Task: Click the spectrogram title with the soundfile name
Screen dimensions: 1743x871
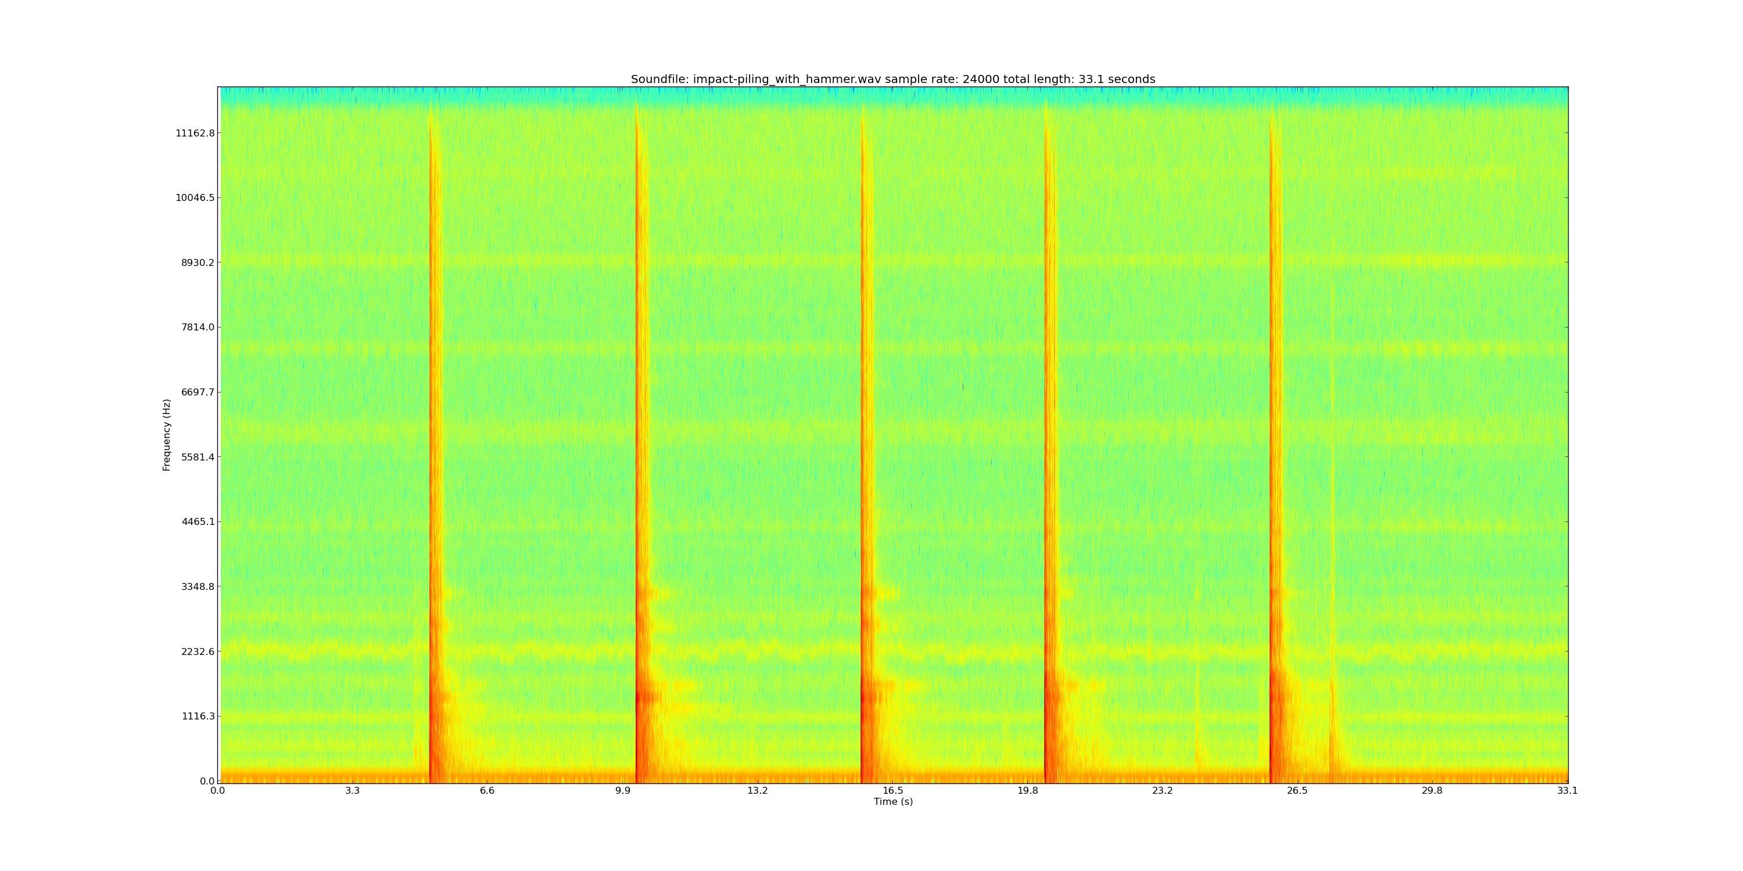Action: tap(892, 79)
